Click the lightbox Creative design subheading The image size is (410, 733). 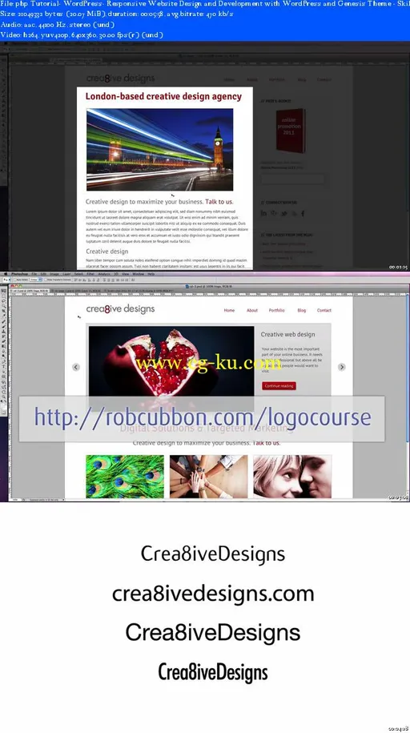(107, 252)
